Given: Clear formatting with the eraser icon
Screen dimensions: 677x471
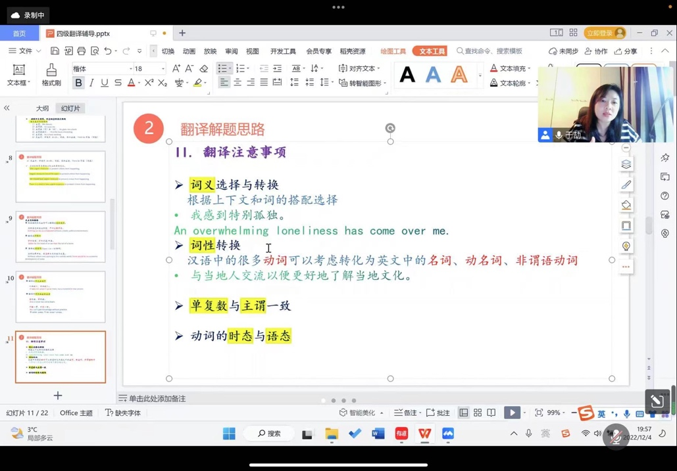Looking at the screenshot, I should (x=204, y=68).
